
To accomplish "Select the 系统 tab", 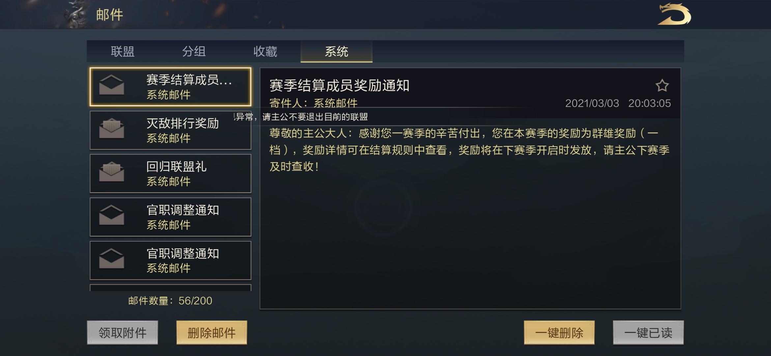I will pyautogui.click(x=336, y=51).
